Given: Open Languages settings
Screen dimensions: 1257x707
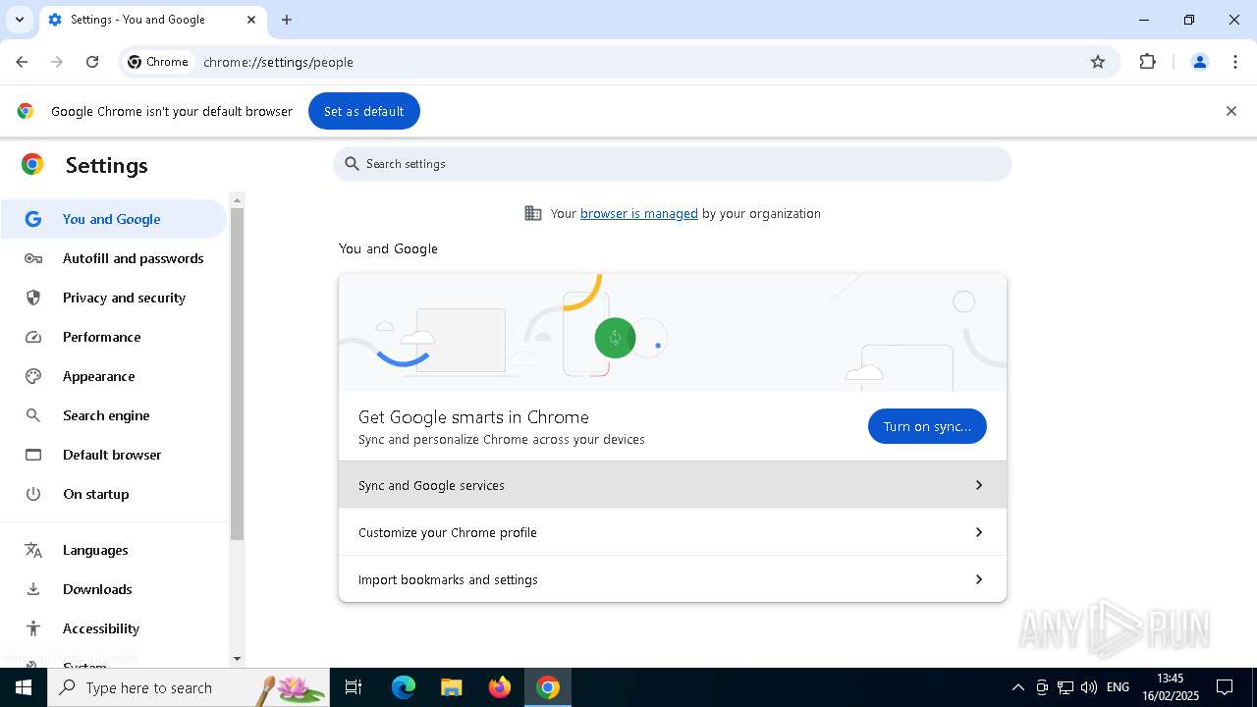Looking at the screenshot, I should pyautogui.click(x=113, y=550).
